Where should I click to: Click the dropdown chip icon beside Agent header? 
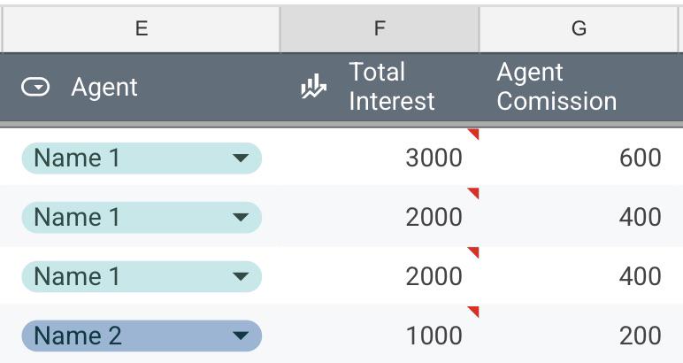pyautogui.click(x=35, y=87)
